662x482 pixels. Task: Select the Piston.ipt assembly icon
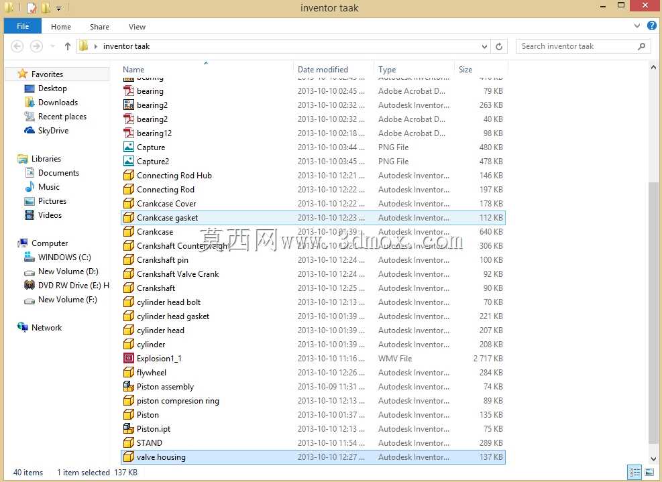click(x=128, y=428)
